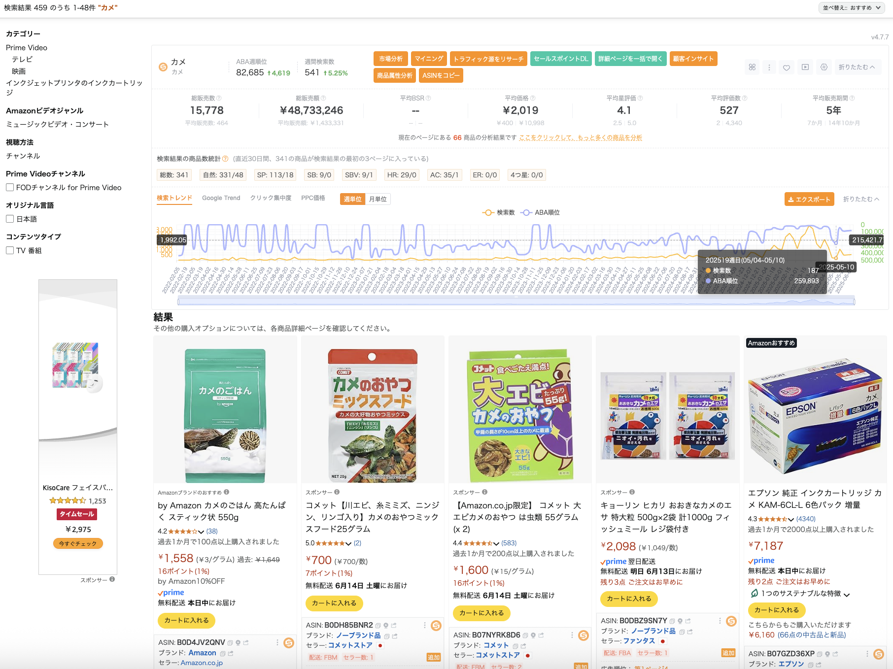893x669 pixels.
Task: Open the 並べ替え sort dropdown
Action: click(852, 8)
